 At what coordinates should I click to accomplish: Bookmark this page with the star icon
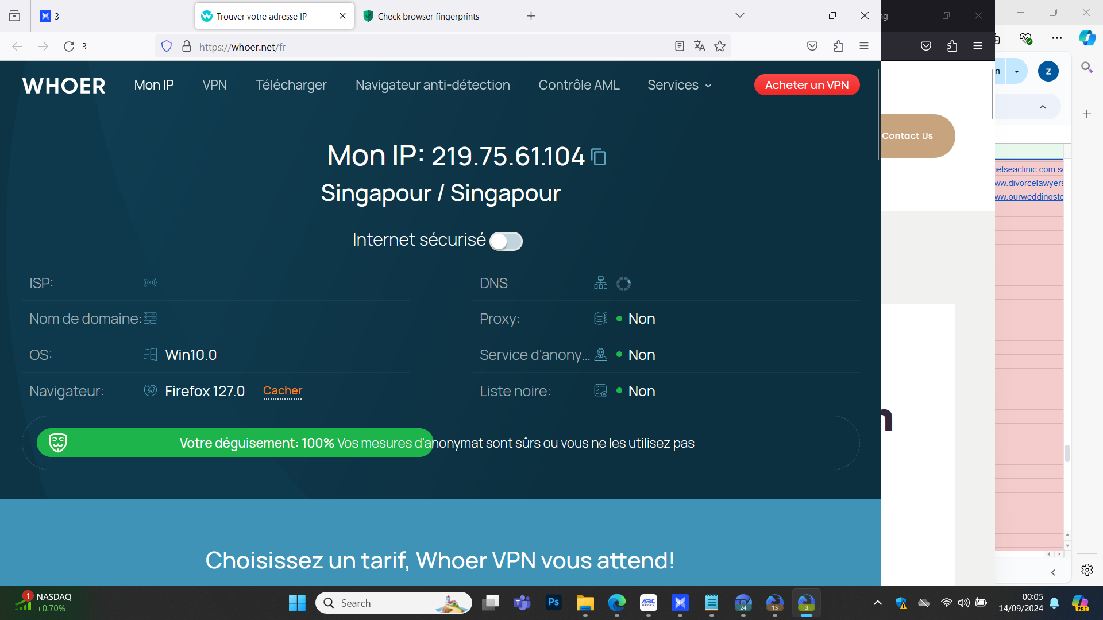coord(720,46)
